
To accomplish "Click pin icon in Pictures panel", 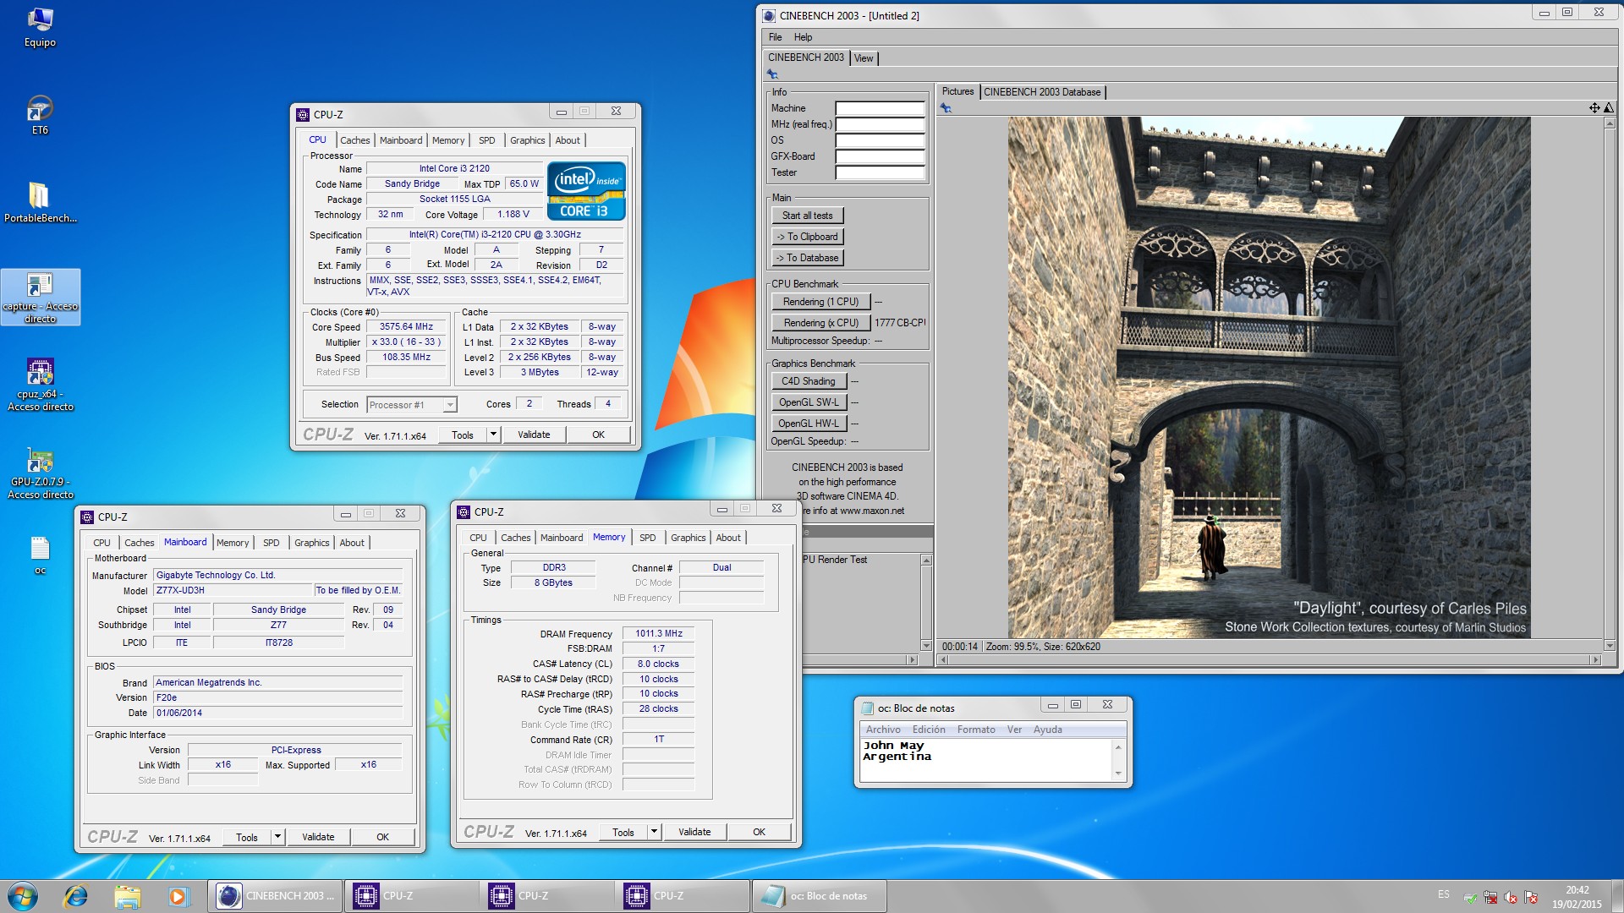I will pyautogui.click(x=946, y=108).
